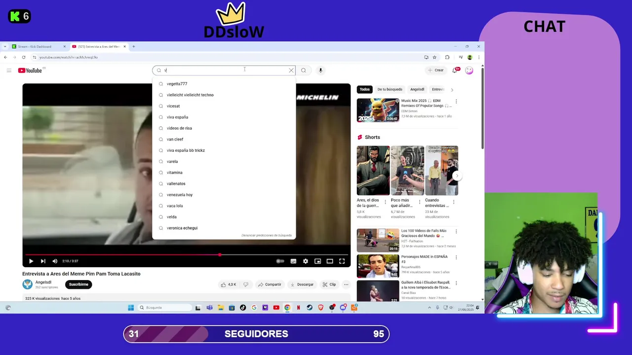
Task: Select the Angelsdl filter chip
Action: [417, 89]
